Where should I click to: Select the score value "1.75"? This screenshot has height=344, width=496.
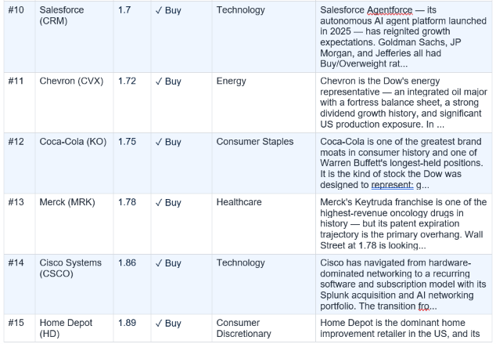(x=127, y=142)
